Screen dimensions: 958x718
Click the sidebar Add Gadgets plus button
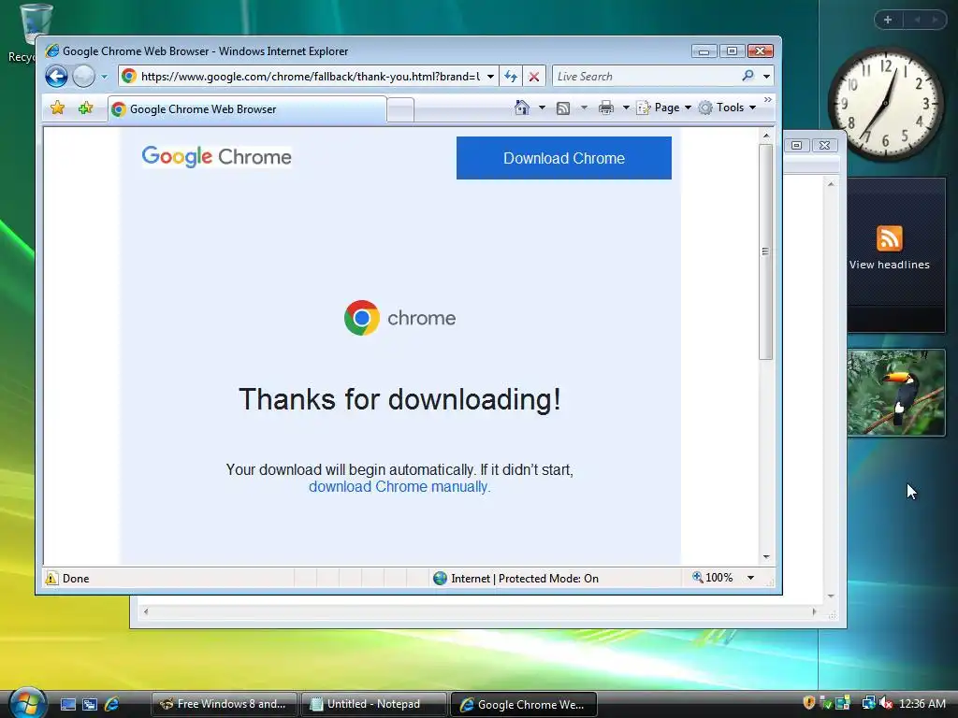(888, 20)
